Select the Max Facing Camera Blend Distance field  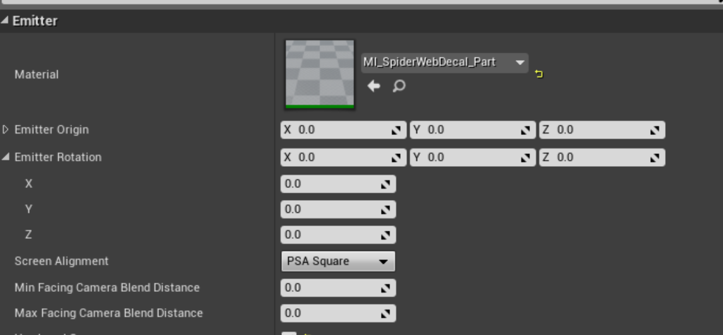click(x=330, y=313)
